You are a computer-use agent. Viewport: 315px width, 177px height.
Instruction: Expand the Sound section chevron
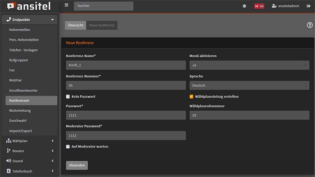53,161
